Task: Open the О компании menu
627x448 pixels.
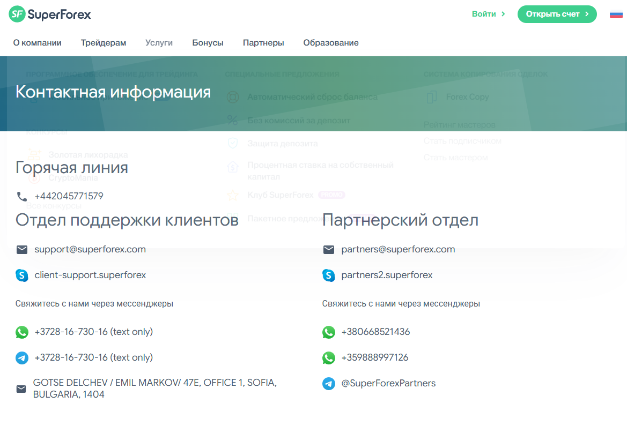Action: point(37,43)
